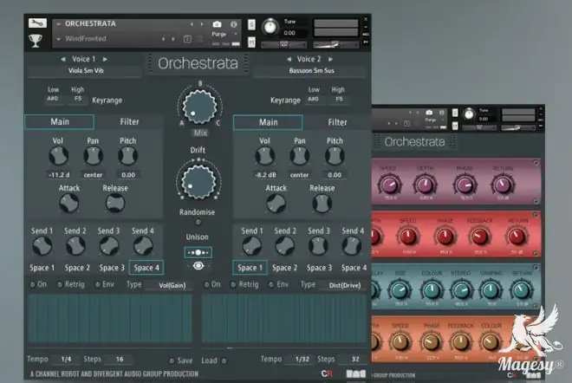Open Bassoon Sm Sus sample selector
This screenshot has width=572, height=383.
point(310,71)
